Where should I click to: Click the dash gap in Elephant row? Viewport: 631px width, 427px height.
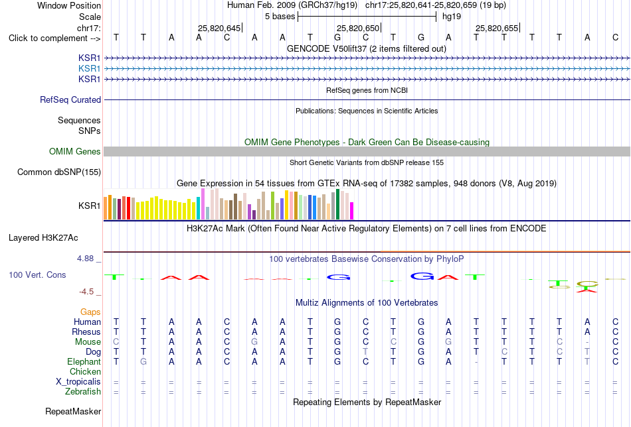tap(476, 362)
